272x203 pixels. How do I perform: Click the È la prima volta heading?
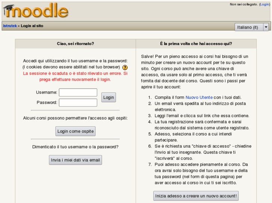tap(196, 44)
